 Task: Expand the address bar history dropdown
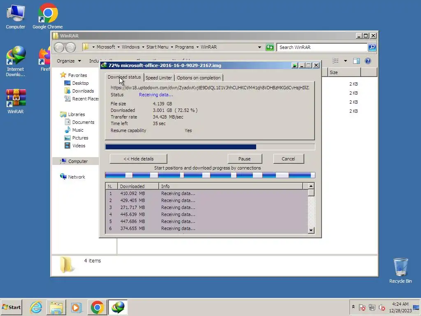259,47
